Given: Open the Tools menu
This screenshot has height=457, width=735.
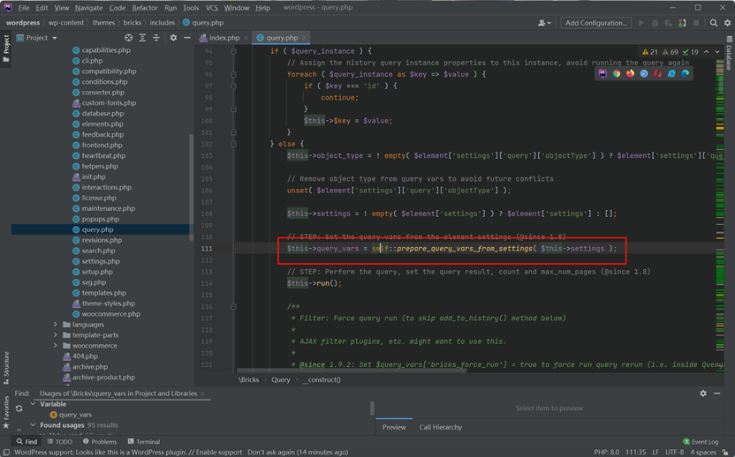Looking at the screenshot, I should tap(190, 8).
